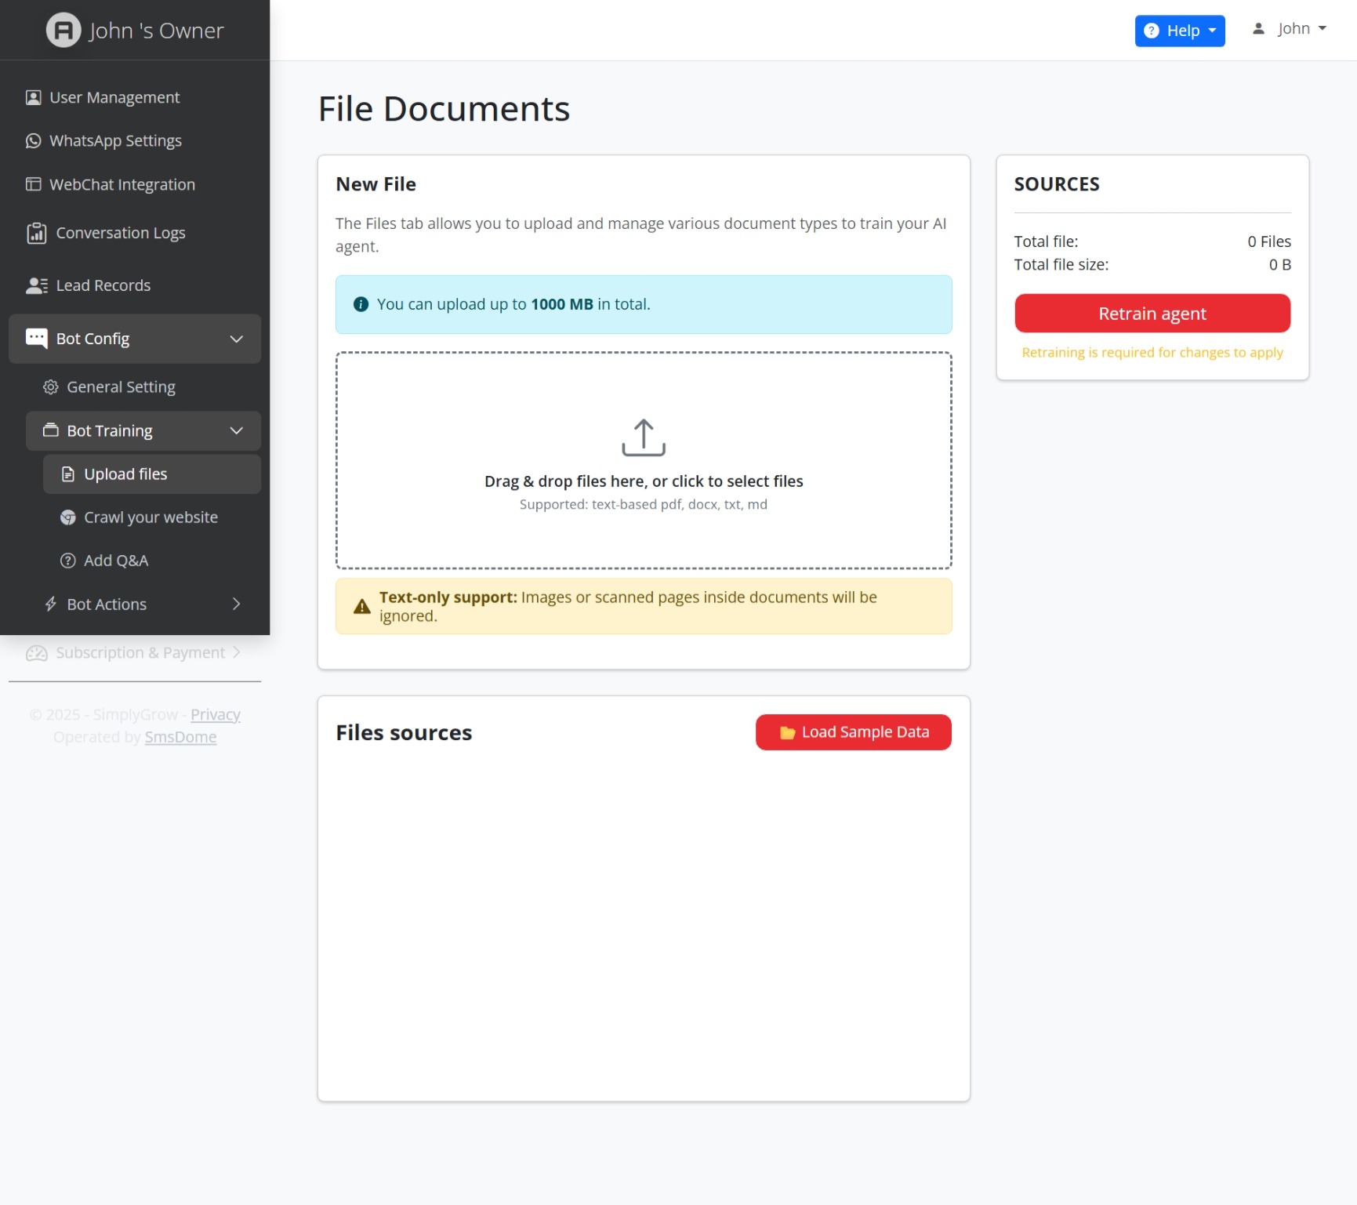The height and width of the screenshot is (1205, 1357).
Task: Click the Lead Records people icon
Action: (x=36, y=285)
